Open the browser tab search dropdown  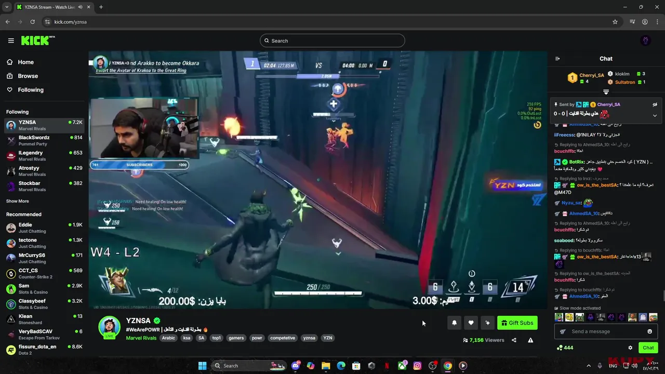[x=7, y=7]
